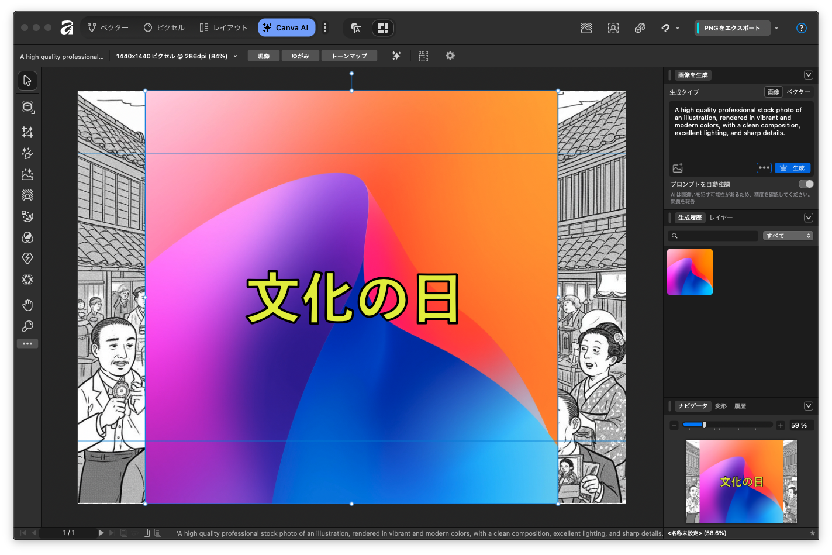Open the document size dropdown arrow
Image resolution: width=832 pixels, height=555 pixels.
[x=235, y=56]
